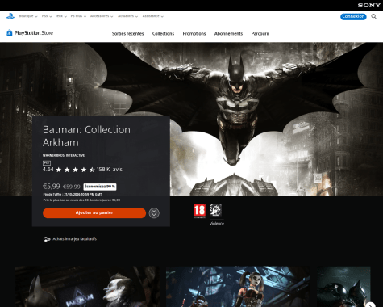
Task: Expand the Accessoires dropdown menu
Action: pyautogui.click(x=102, y=16)
